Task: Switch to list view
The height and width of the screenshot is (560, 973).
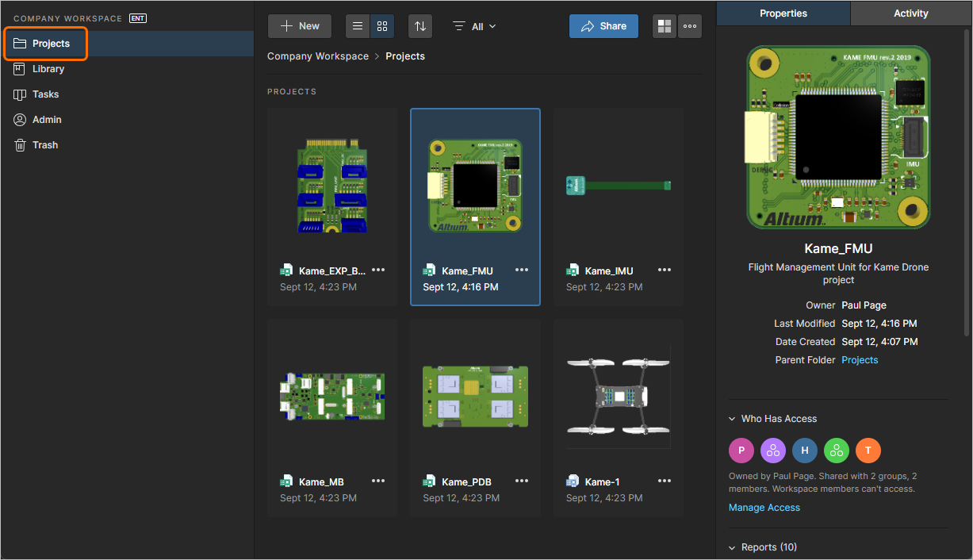Action: [357, 26]
